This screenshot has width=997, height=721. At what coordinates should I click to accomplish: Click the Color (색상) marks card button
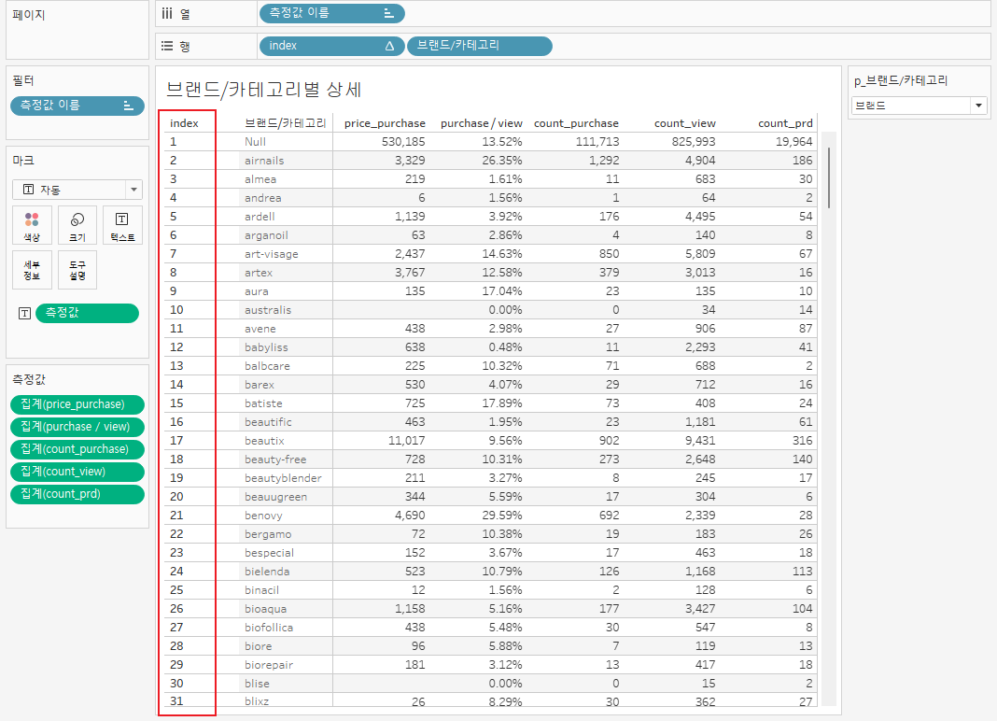click(x=32, y=225)
